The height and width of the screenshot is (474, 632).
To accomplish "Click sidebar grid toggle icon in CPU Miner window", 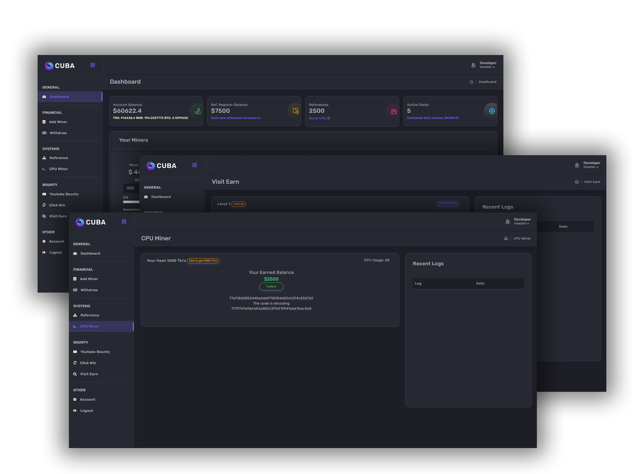I will [124, 222].
